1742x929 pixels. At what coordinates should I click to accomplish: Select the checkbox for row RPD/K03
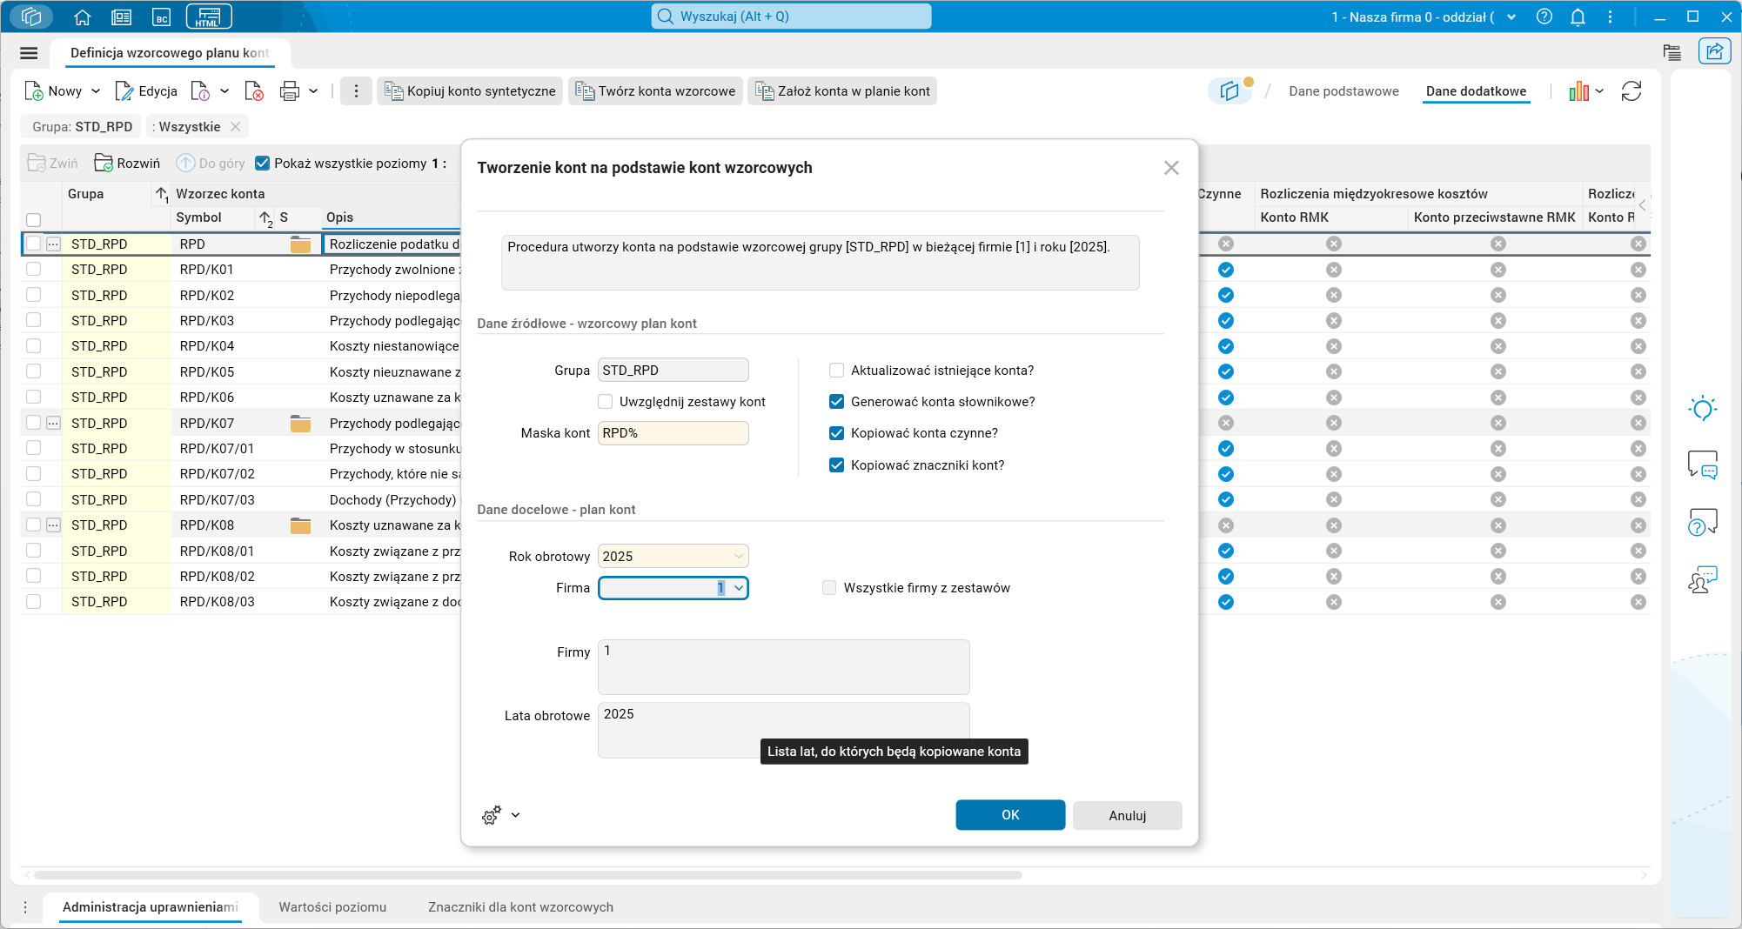[34, 321]
